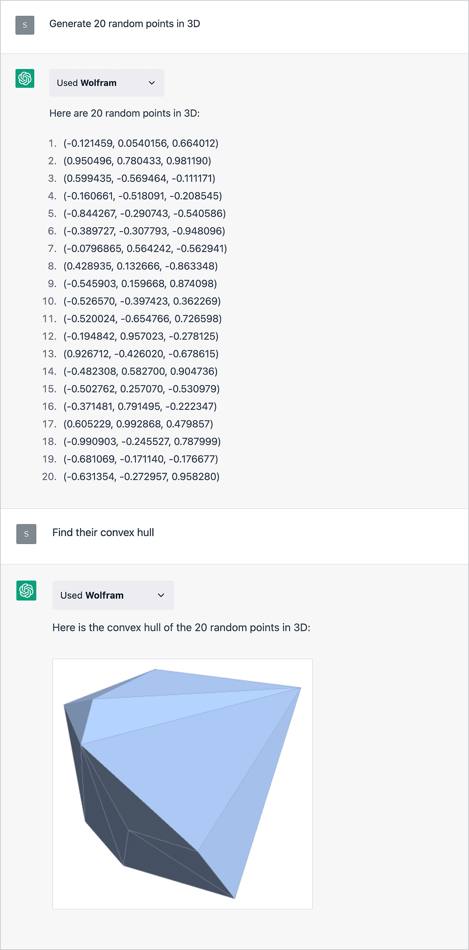Click the "Generate 20 random points in 3D" message
The width and height of the screenshot is (469, 950).
[124, 24]
